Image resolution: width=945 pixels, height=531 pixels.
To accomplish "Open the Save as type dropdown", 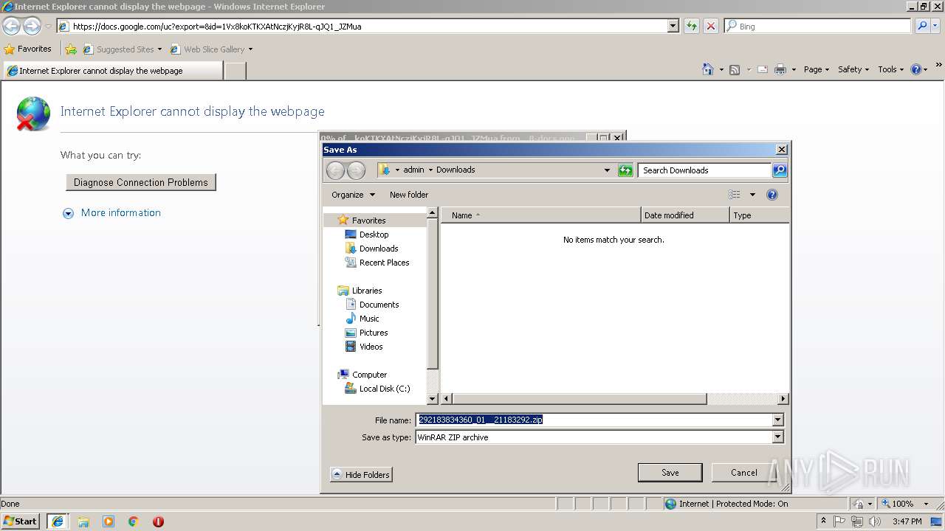I will [777, 437].
